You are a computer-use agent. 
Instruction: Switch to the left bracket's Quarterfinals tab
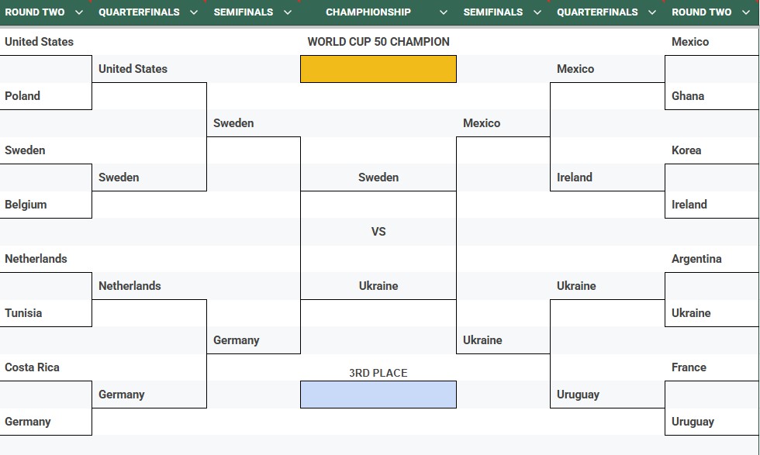click(139, 12)
